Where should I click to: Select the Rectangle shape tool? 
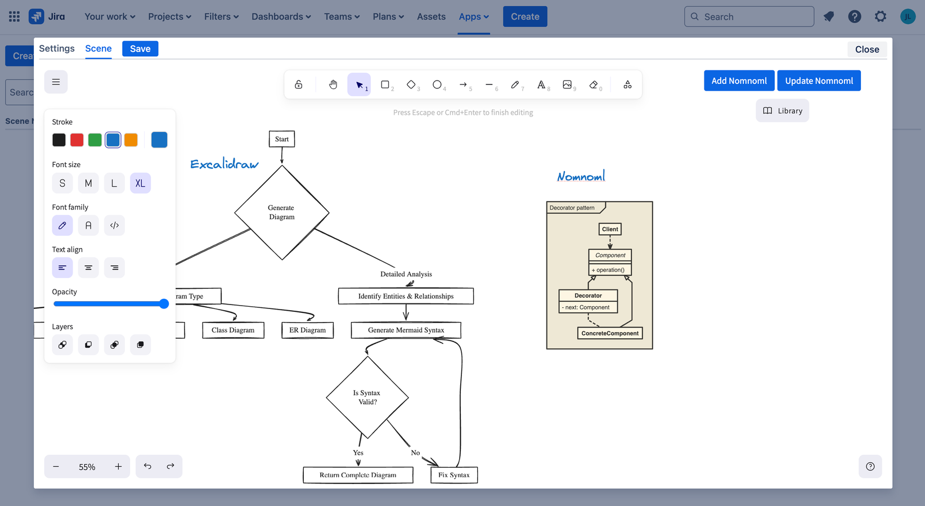pos(385,84)
